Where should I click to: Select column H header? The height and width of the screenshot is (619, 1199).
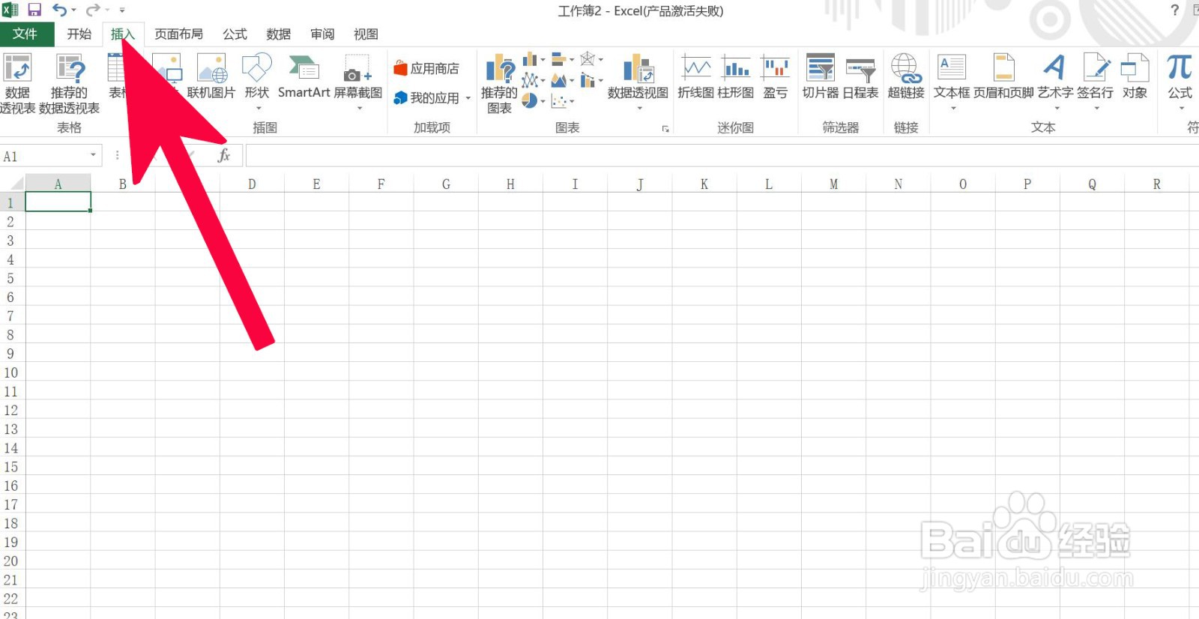pos(510,184)
